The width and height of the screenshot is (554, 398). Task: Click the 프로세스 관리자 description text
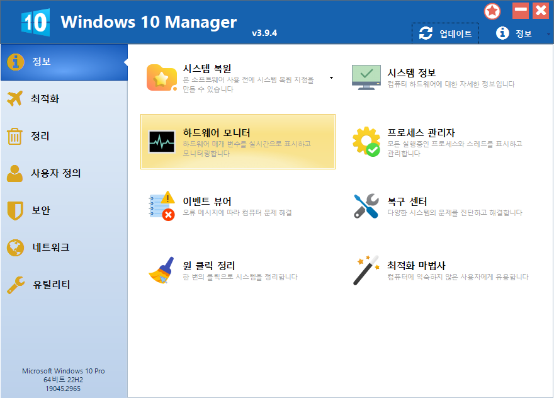(455, 149)
